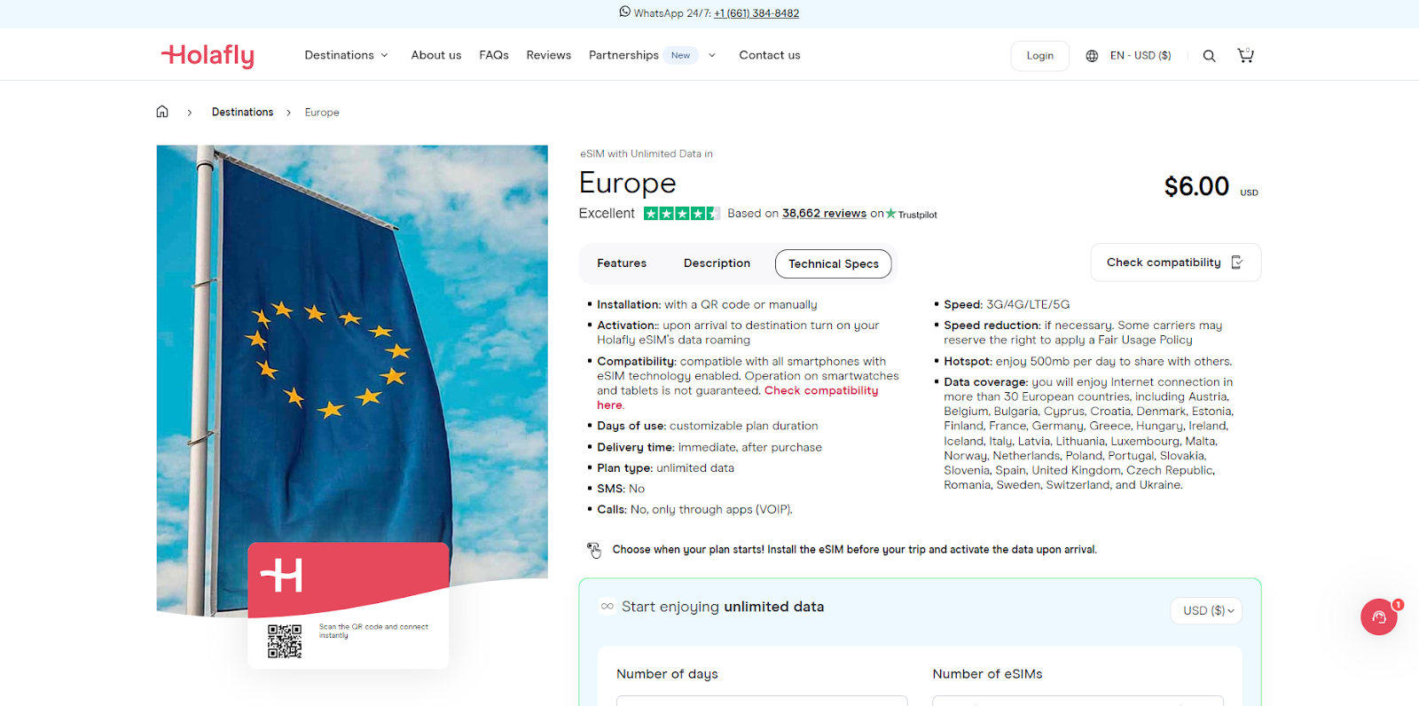Go to Destinations breadcrumb
Viewport: 1419px width, 706px height.
[x=242, y=112]
